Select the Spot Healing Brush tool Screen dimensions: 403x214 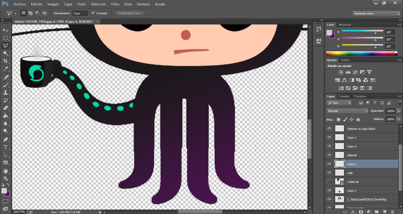(x=5, y=77)
